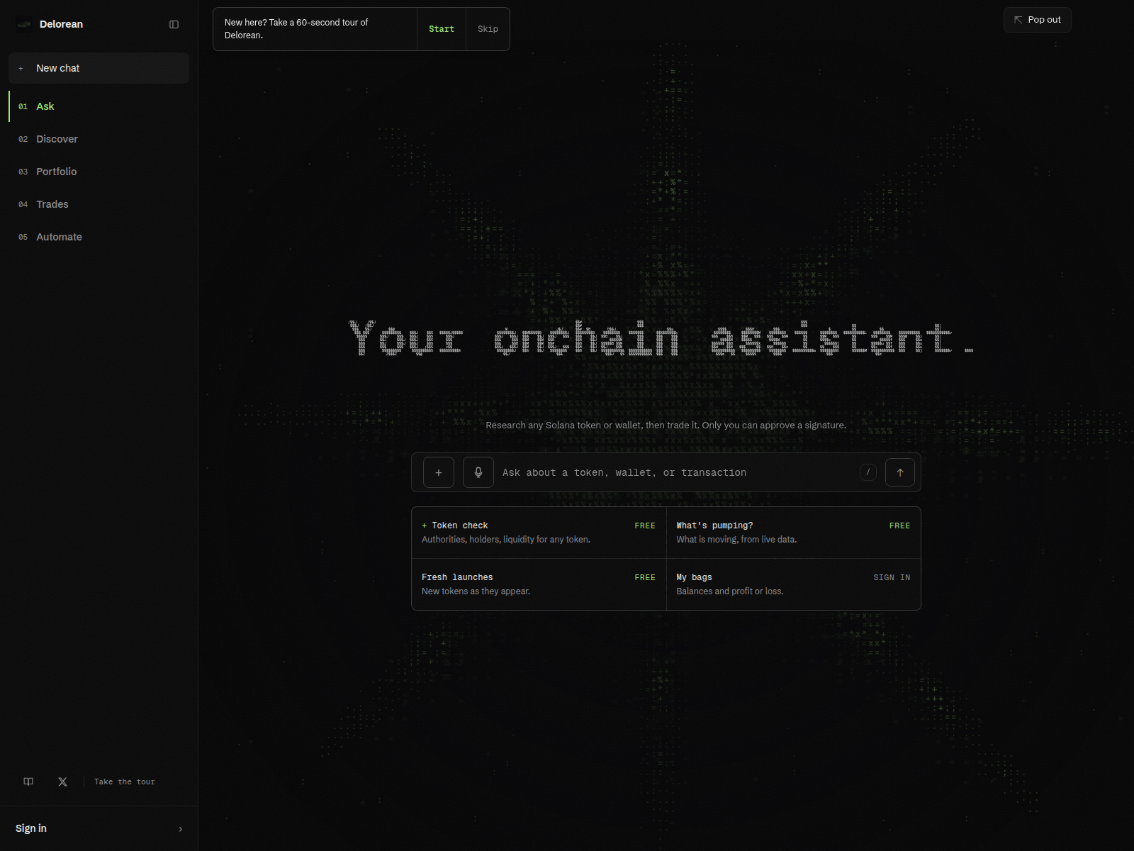Select the My bags suggestion card
1134x851 pixels.
point(793,584)
